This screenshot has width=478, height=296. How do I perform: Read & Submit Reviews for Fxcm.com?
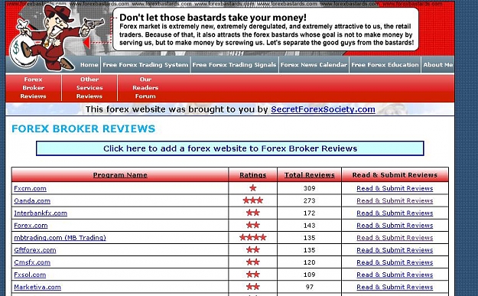tap(395, 188)
